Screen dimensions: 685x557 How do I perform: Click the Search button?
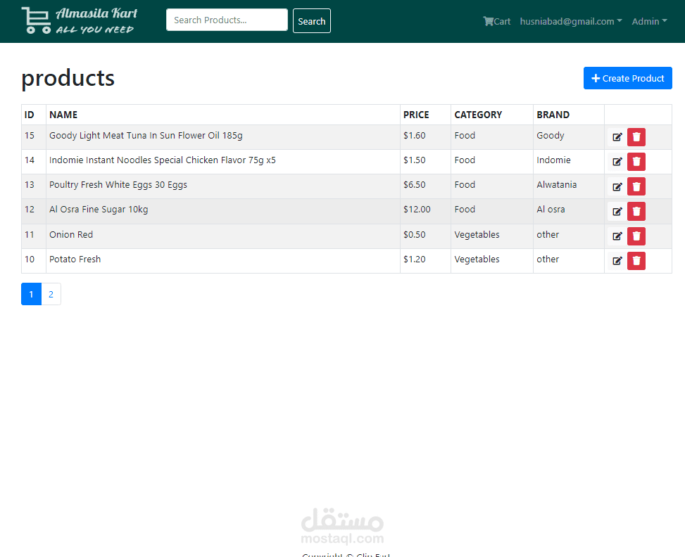pos(311,21)
